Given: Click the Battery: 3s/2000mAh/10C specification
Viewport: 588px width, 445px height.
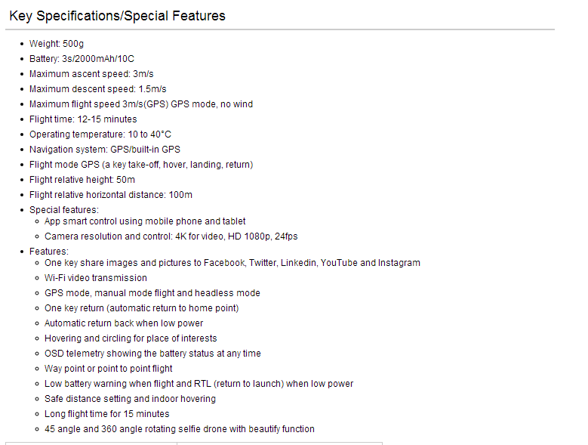Looking at the screenshot, I should [x=82, y=59].
